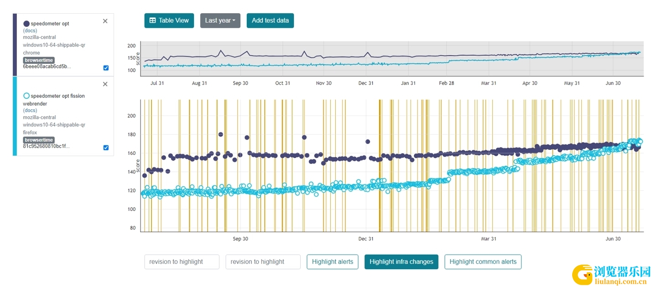This screenshot has height=286, width=657.
Task: Open the Table View
Action: coord(169,20)
